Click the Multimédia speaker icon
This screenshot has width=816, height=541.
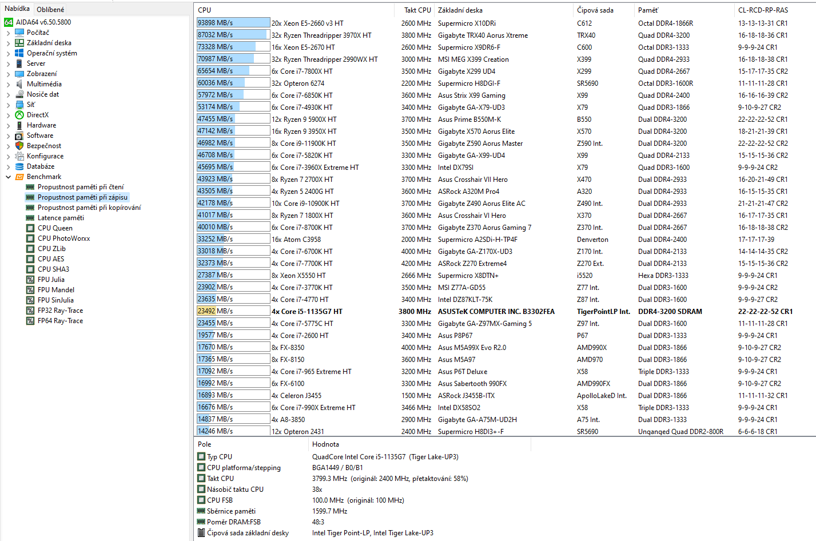click(19, 84)
